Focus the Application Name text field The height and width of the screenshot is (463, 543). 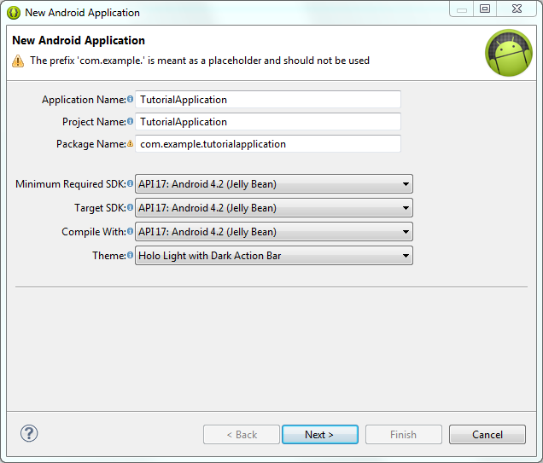268,100
